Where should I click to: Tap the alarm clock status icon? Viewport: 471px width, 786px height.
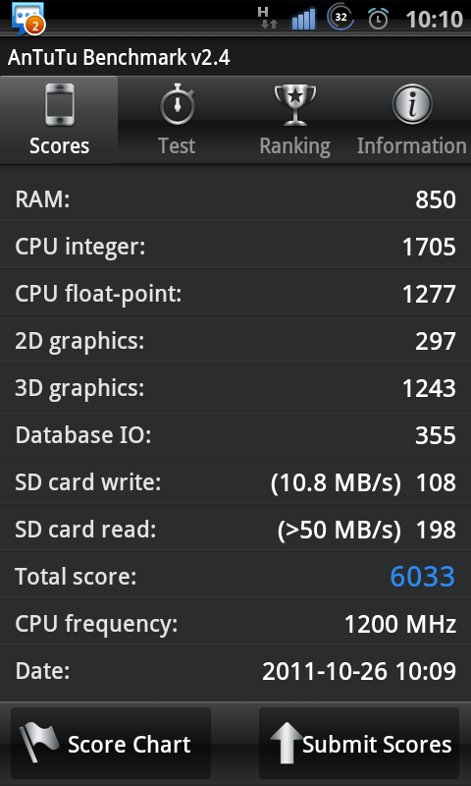point(378,19)
